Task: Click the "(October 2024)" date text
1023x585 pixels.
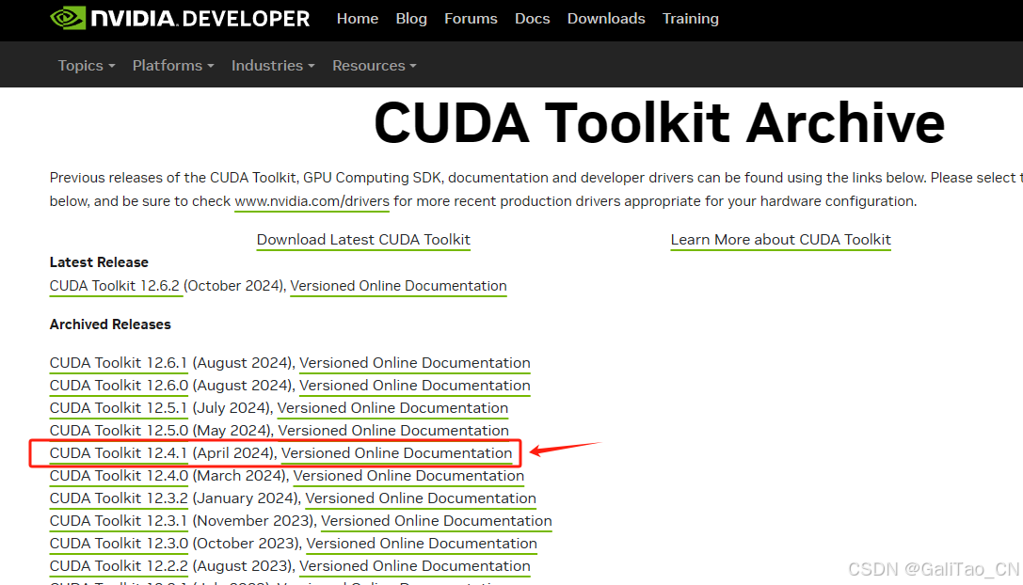Action: tap(234, 286)
